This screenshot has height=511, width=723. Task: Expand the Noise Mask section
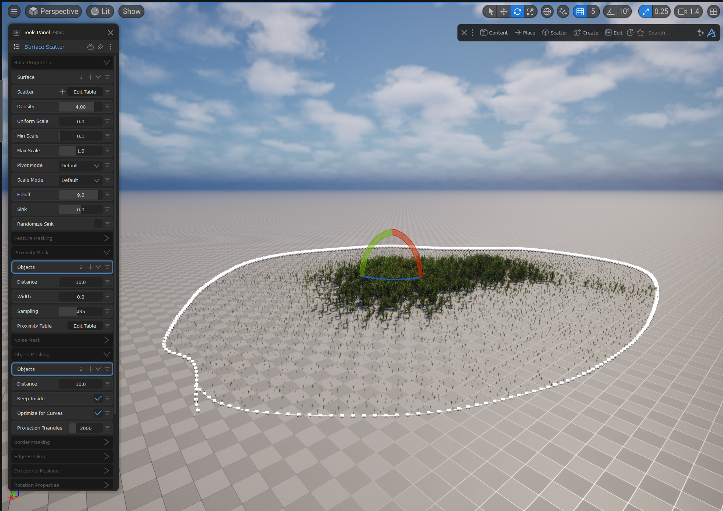[x=107, y=340]
